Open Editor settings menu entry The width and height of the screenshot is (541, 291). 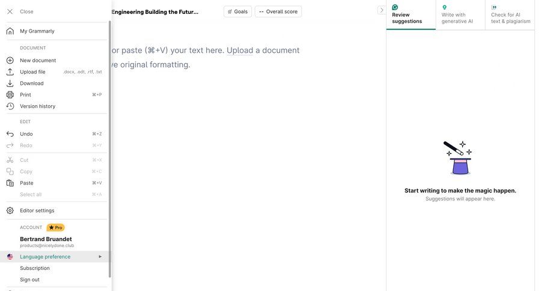[x=55, y=210]
